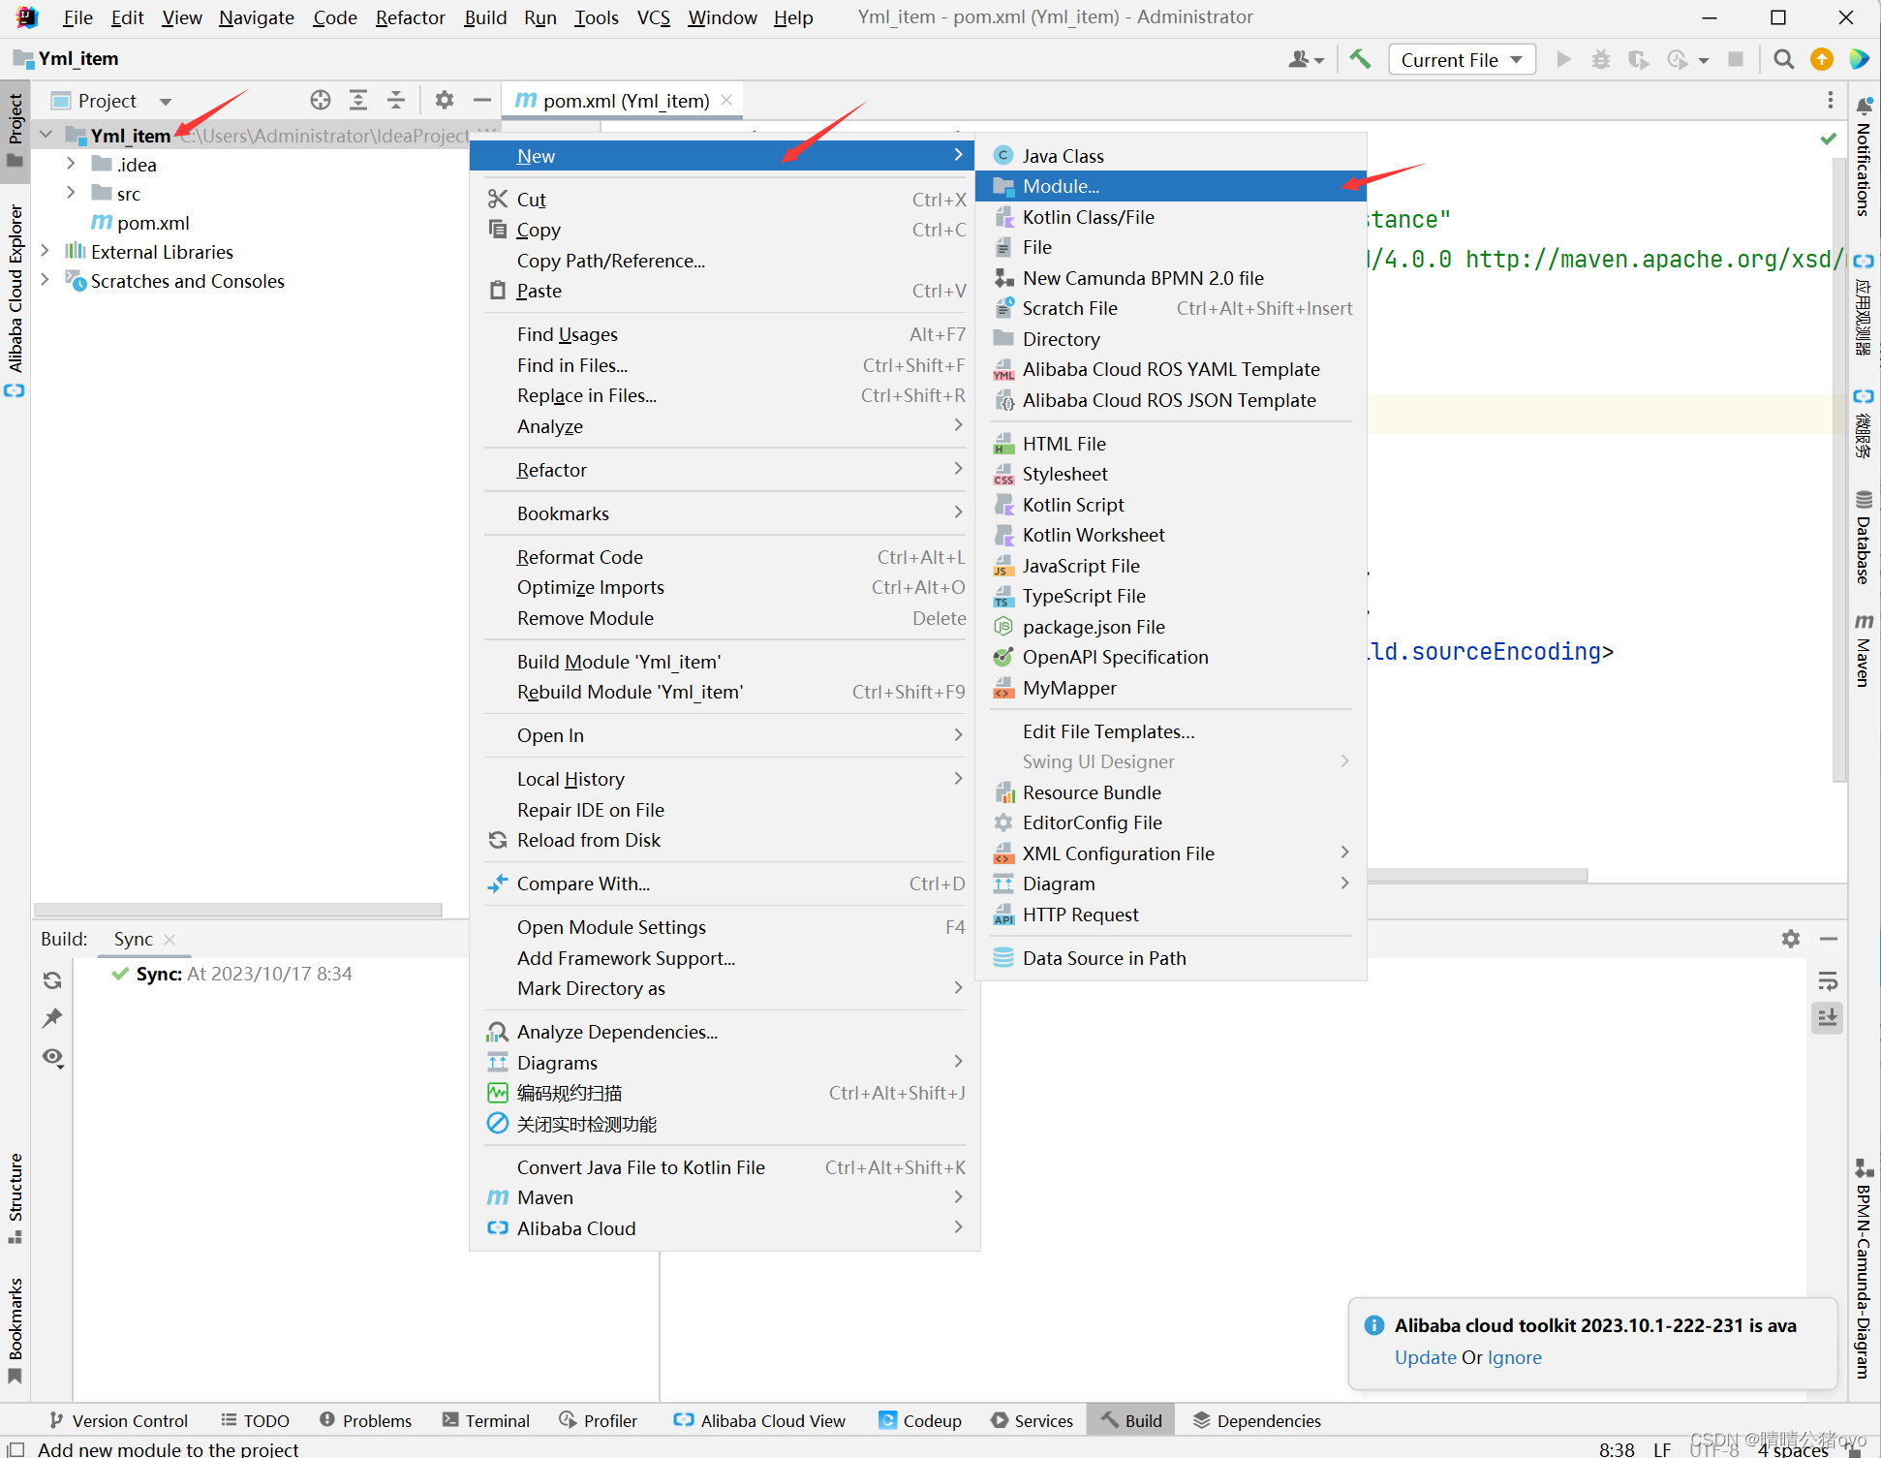Screen dimensions: 1881x1458
Task: Select Module... from the New submenu
Action: [x=1061, y=186]
